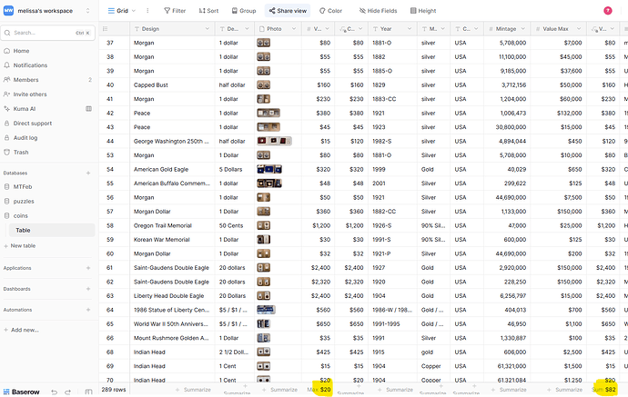Select the Mount Rushmore Golden A... cell
The height and width of the screenshot is (397, 628).
172,338
